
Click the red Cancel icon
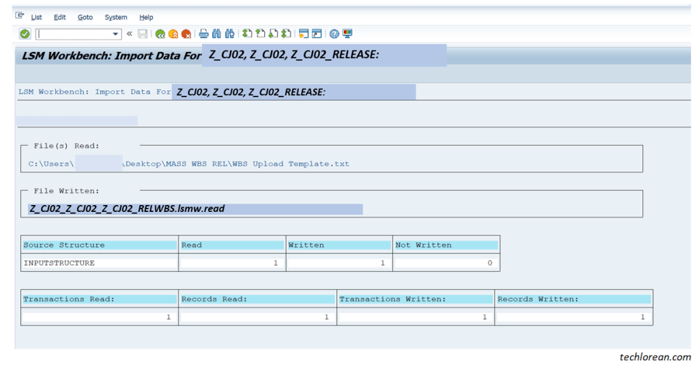[x=186, y=34]
